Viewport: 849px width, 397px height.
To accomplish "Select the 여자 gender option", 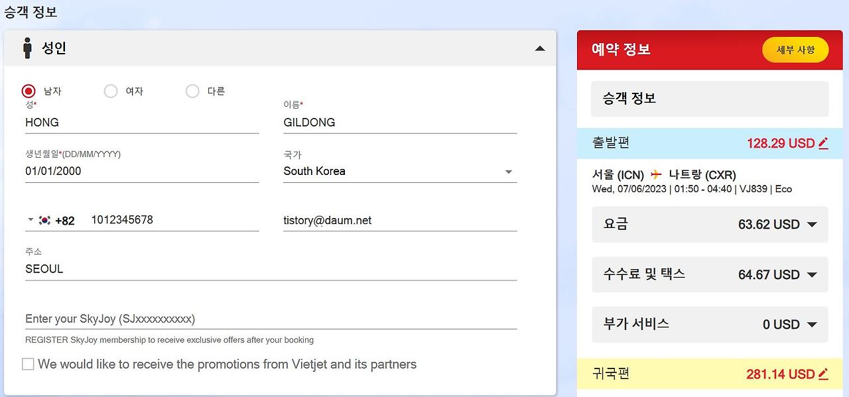I will tap(110, 91).
